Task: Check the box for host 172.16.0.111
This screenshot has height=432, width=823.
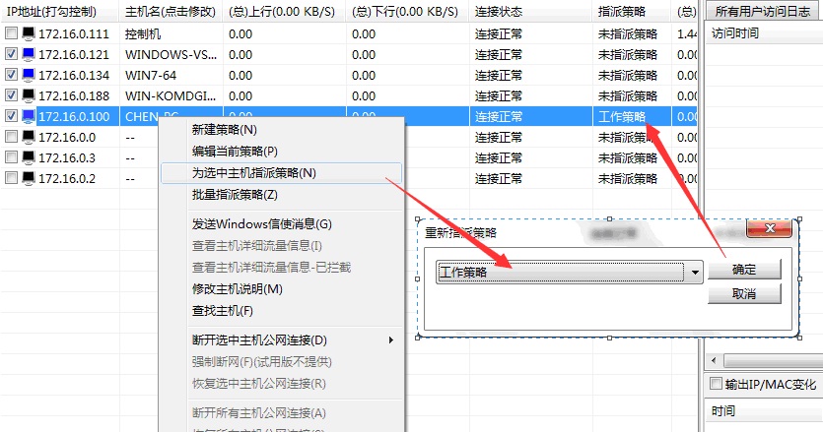Action: click(11, 33)
